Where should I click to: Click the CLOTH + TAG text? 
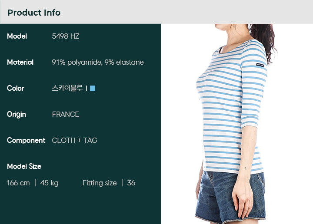pos(74,140)
